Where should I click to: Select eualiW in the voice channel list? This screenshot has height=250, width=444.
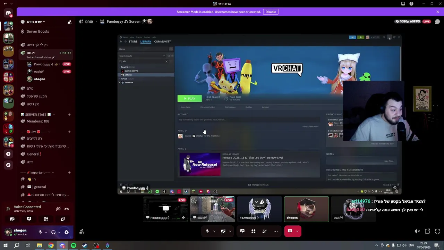pos(49,72)
